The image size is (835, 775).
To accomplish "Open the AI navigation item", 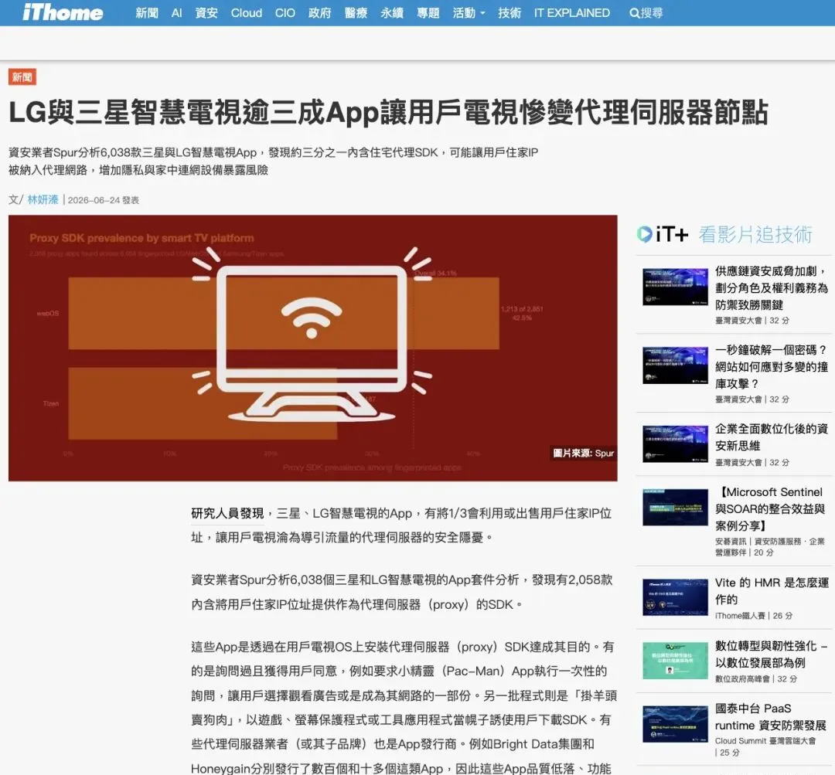I will tap(177, 13).
